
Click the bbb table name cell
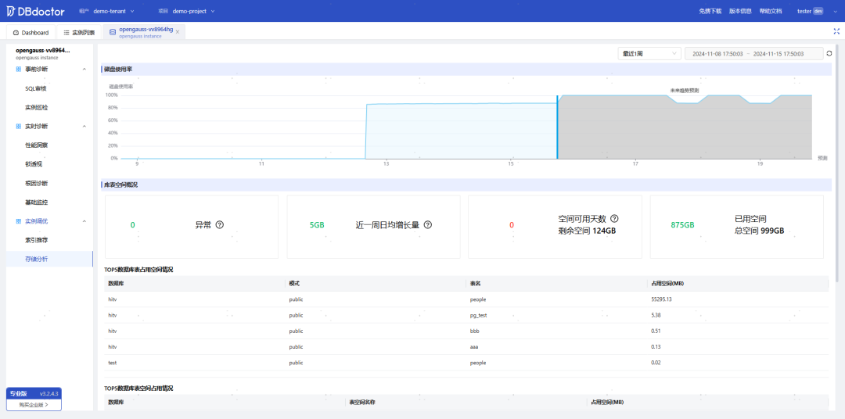point(474,331)
